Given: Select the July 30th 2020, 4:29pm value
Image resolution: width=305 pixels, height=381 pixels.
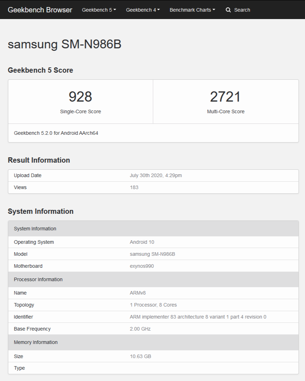Looking at the screenshot, I should 155,175.
